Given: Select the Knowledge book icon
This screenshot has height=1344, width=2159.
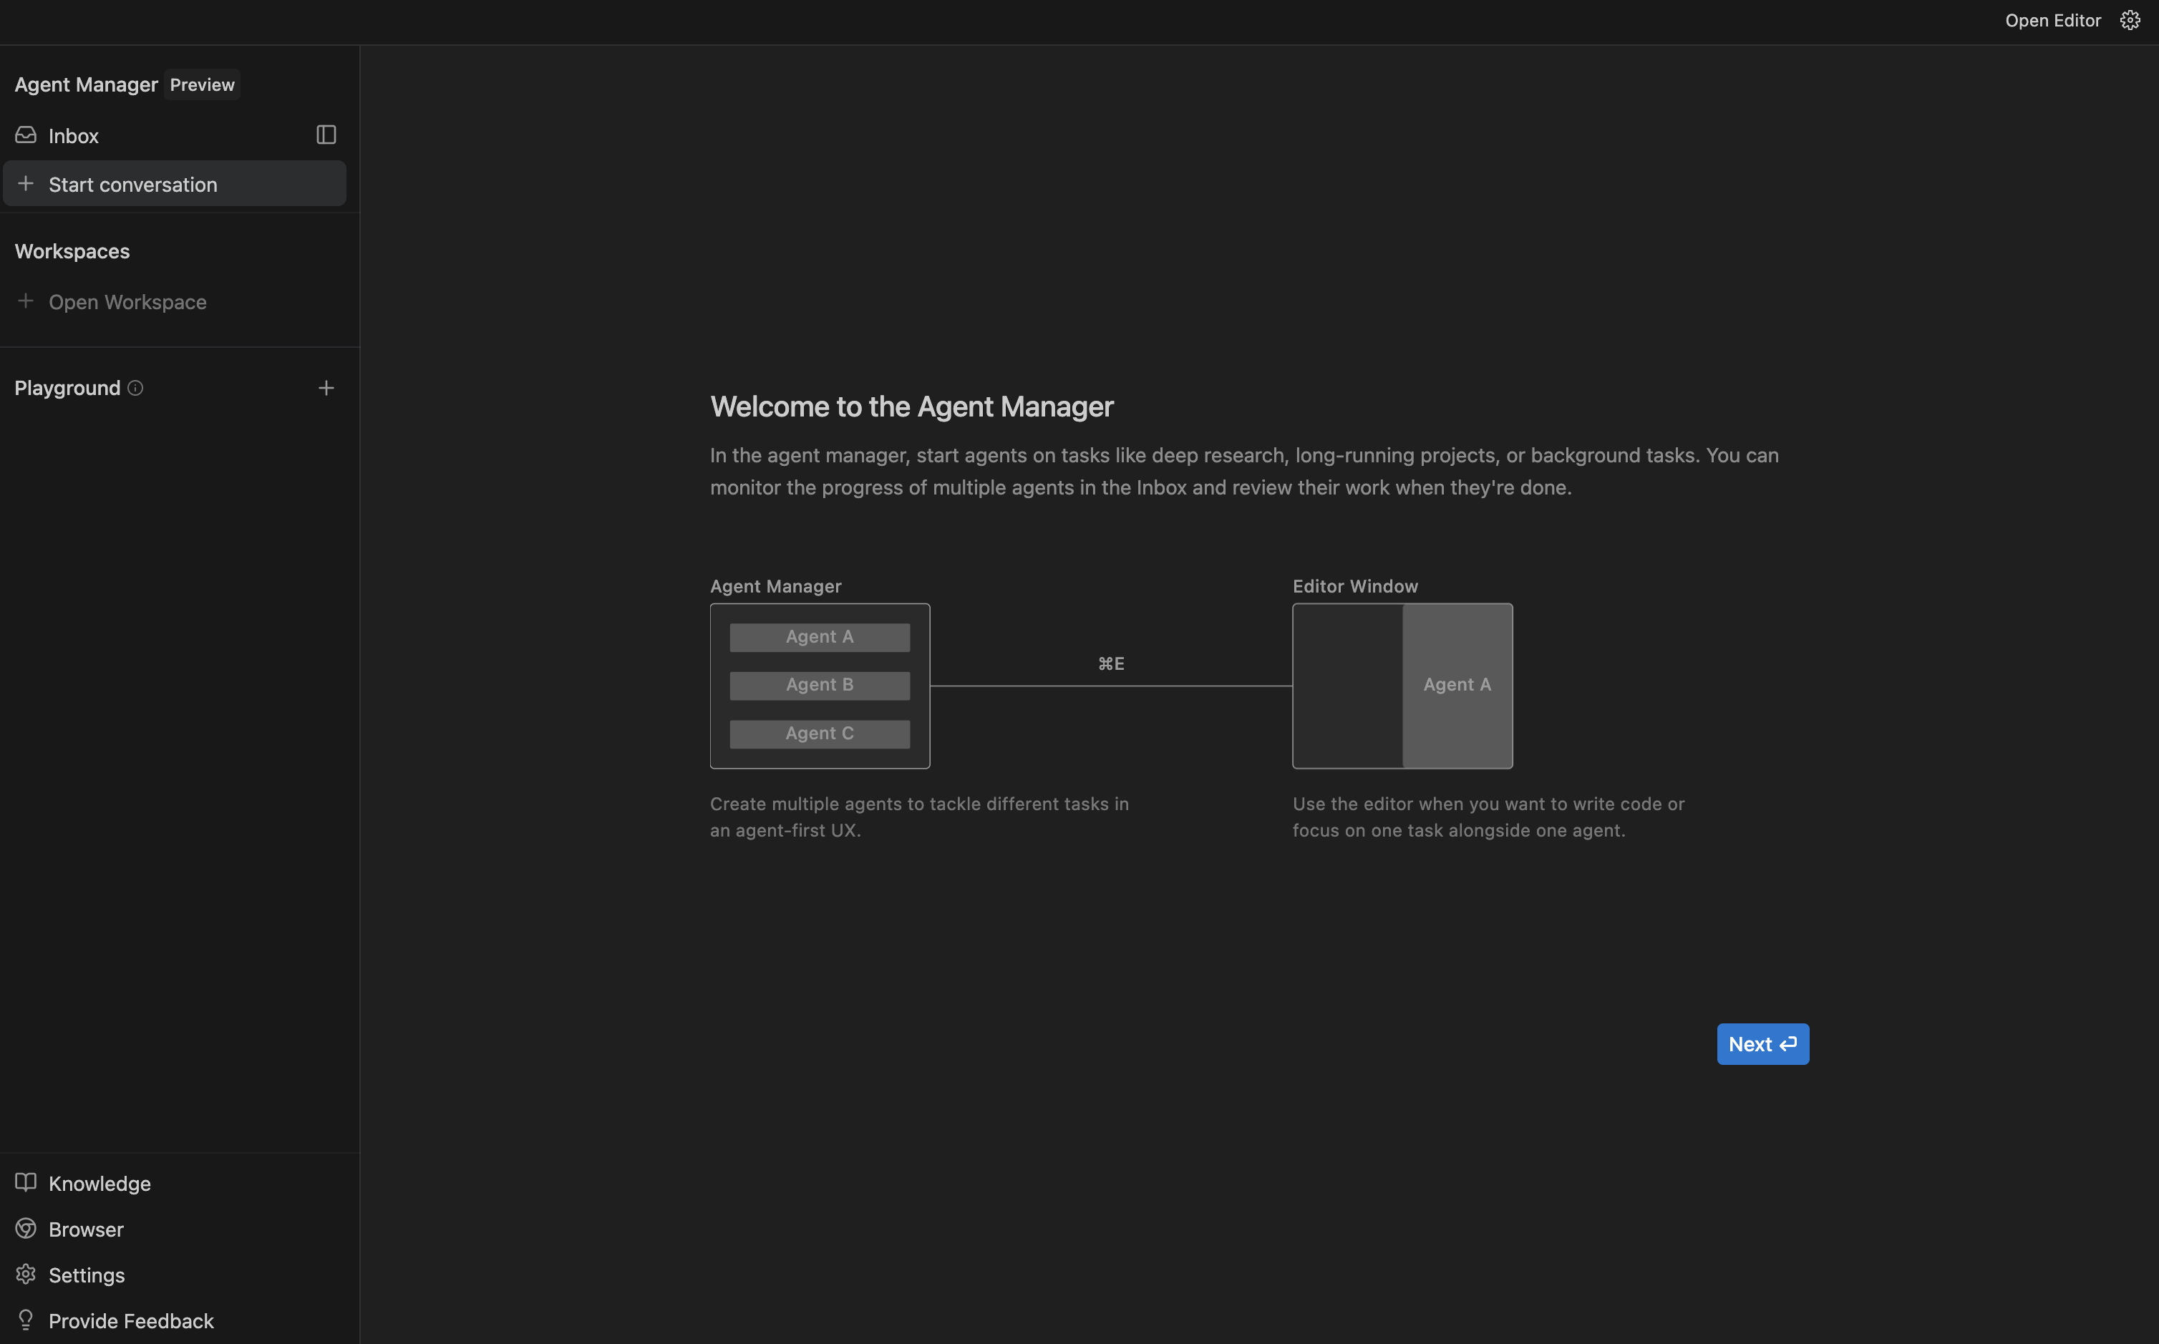Looking at the screenshot, I should (26, 1183).
